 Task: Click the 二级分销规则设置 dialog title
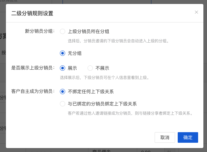pos(32,14)
